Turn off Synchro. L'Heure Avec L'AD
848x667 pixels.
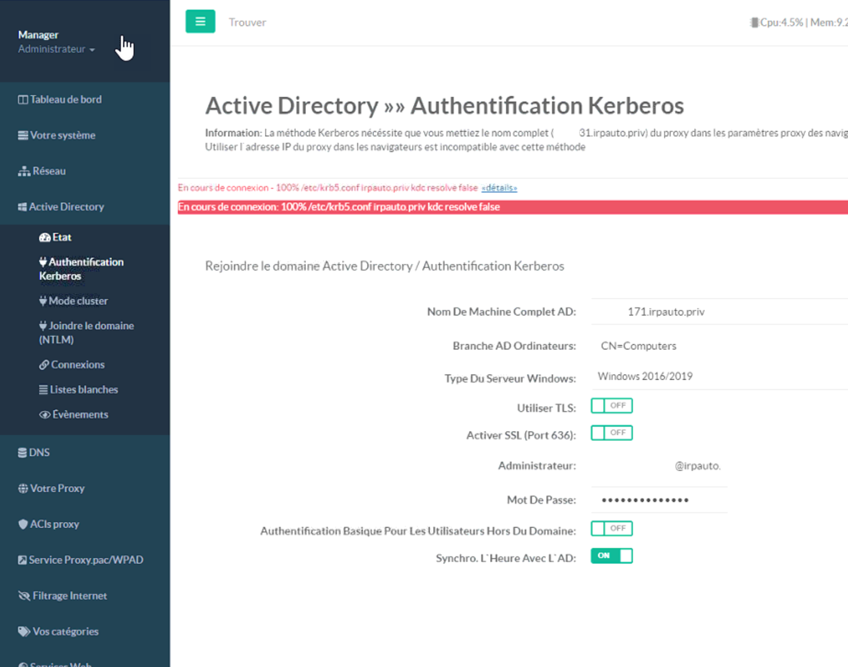[611, 556]
